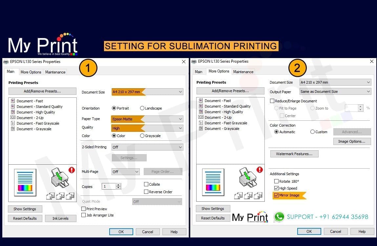The image size is (377, 246).
Task: Select the Landscape orientation radio button
Action: coord(142,108)
